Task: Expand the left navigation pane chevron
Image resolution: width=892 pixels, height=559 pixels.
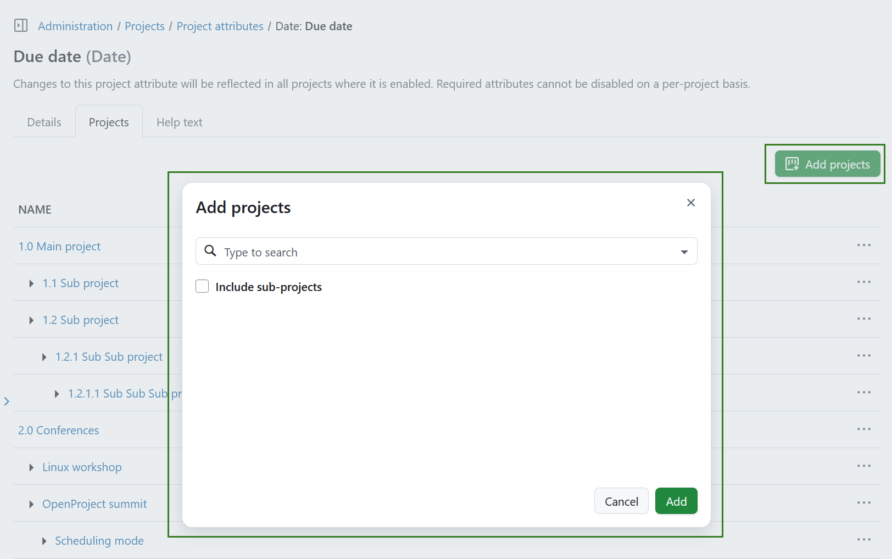Action: (x=7, y=401)
